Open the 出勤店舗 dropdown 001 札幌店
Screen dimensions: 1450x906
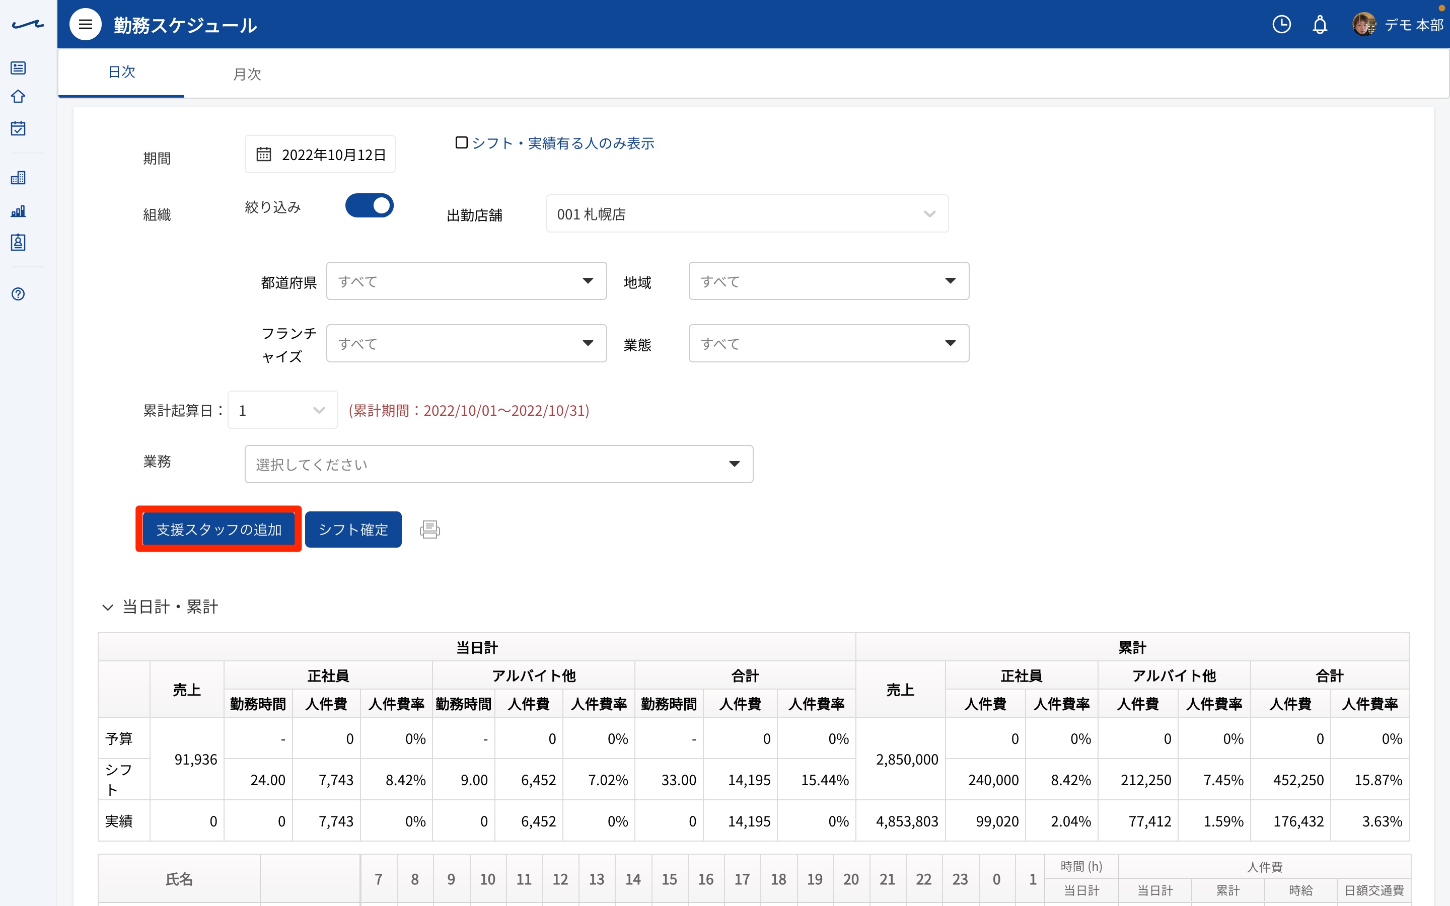(747, 214)
